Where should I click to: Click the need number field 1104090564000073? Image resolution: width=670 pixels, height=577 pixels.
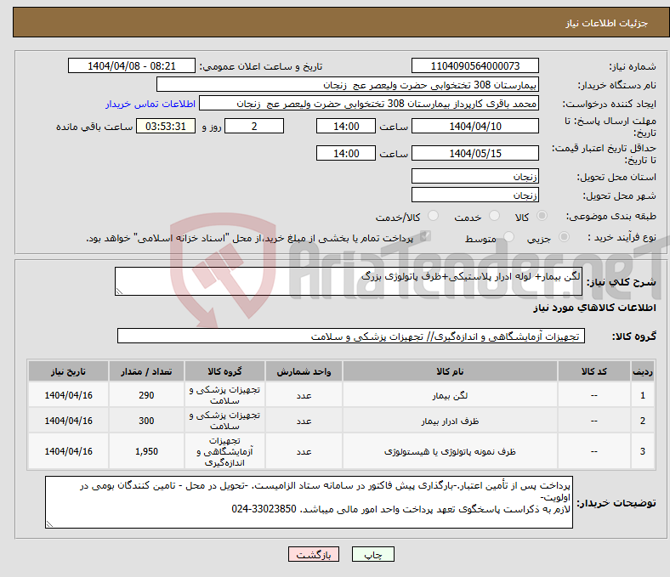click(x=474, y=65)
